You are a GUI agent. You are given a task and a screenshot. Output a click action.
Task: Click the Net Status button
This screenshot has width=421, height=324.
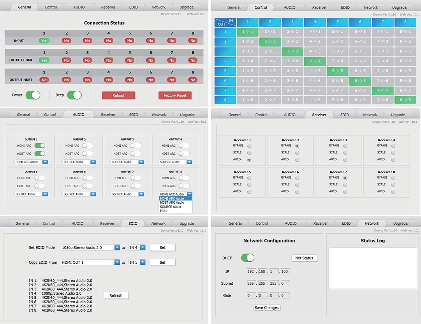[304, 258]
